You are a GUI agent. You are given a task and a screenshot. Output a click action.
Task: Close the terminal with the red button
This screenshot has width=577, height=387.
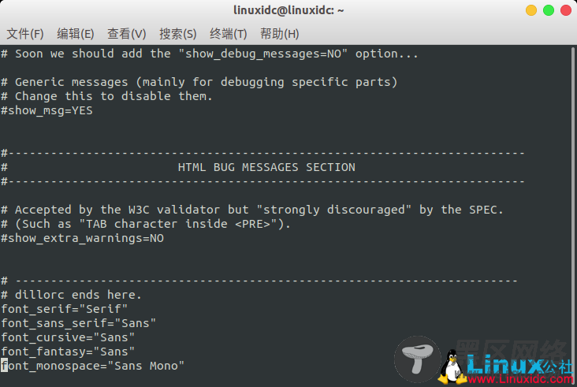566,10
